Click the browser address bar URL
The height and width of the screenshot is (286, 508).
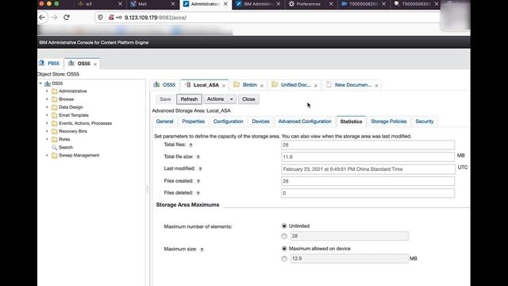click(x=156, y=17)
